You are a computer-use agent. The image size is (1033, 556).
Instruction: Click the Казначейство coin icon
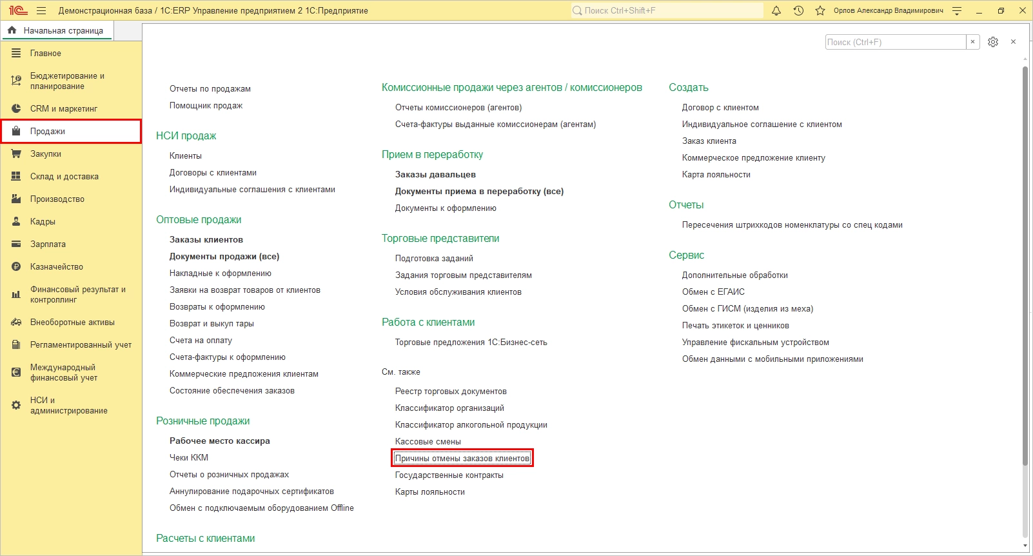(x=16, y=266)
